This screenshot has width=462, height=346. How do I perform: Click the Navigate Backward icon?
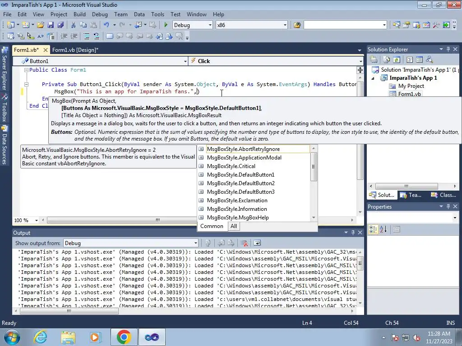coord(138,25)
